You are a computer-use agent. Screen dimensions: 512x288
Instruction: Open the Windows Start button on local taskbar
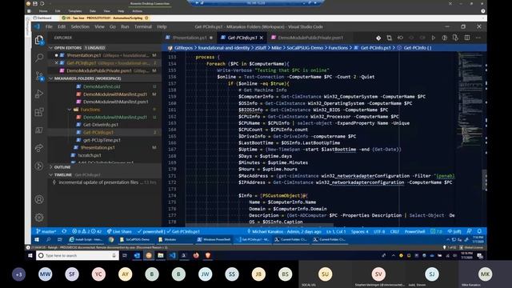(x=30, y=256)
